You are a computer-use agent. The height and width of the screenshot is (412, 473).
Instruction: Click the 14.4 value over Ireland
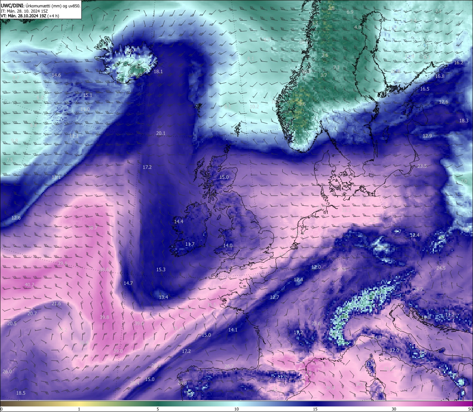click(x=178, y=221)
